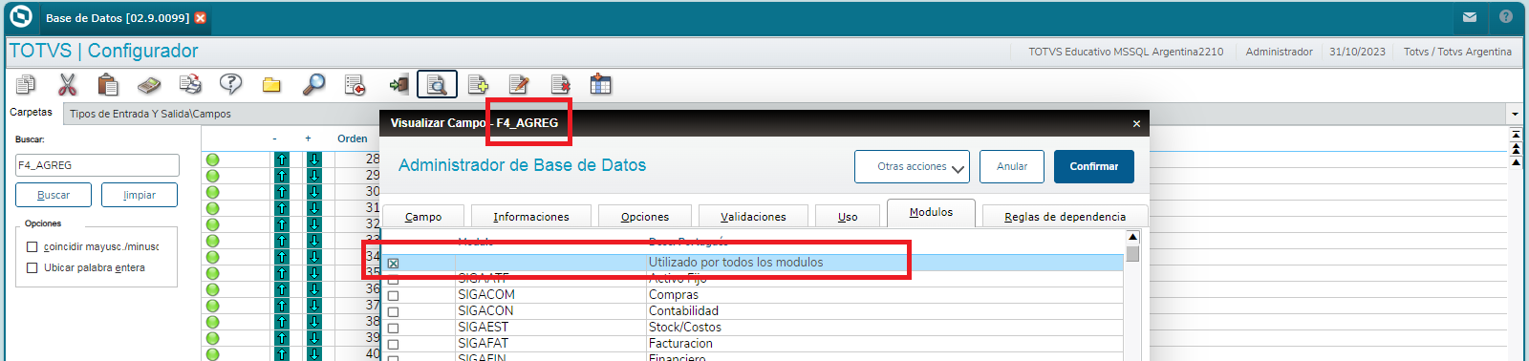Click the edit pencil toolbar icon
This screenshot has width=1529, height=361.
coord(519,85)
